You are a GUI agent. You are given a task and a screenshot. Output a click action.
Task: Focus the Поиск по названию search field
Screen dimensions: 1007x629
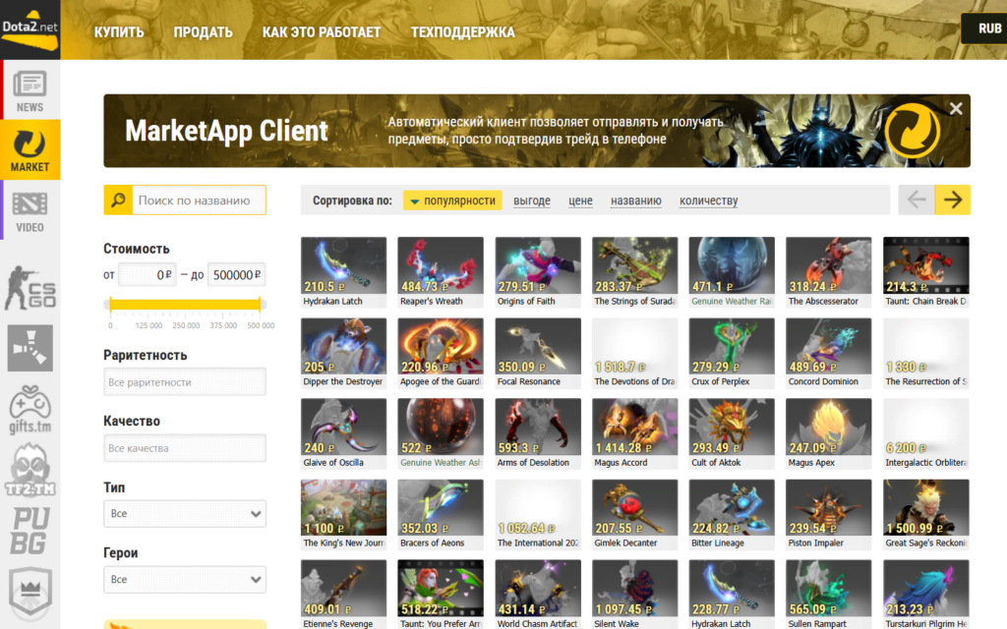click(x=199, y=200)
